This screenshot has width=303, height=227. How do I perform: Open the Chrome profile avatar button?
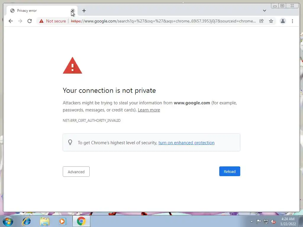pyautogui.click(x=283, y=21)
